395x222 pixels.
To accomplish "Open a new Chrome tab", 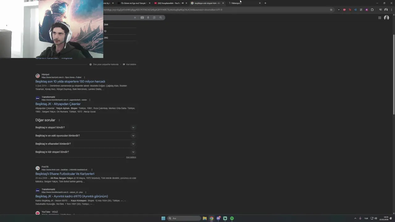I will 265,3.
